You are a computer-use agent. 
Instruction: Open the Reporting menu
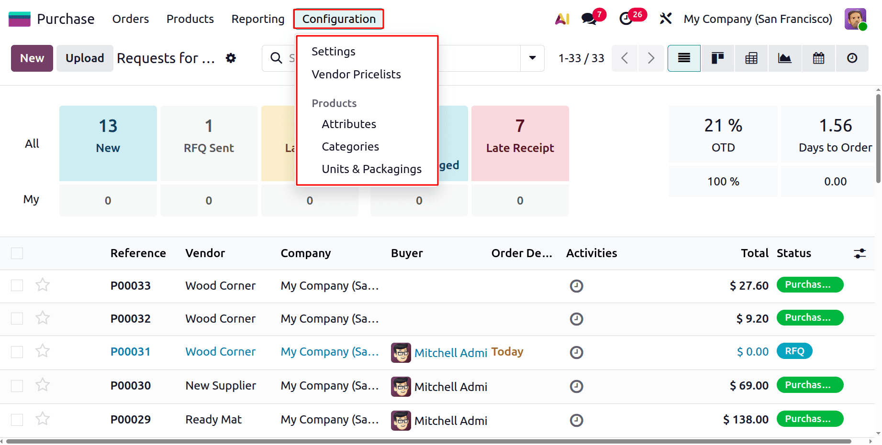coord(257,19)
